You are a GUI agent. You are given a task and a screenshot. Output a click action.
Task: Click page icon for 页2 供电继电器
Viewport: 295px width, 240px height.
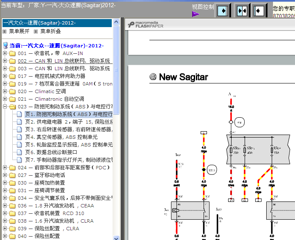click(x=19, y=122)
